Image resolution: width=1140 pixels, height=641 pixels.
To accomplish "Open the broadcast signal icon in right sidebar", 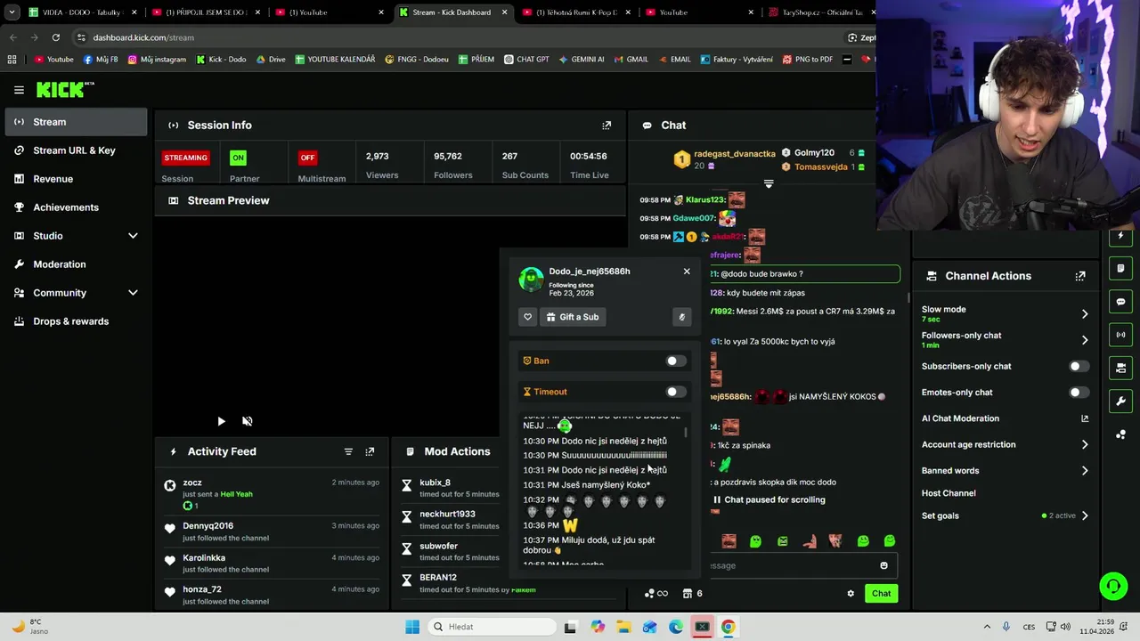I will tap(1121, 335).
